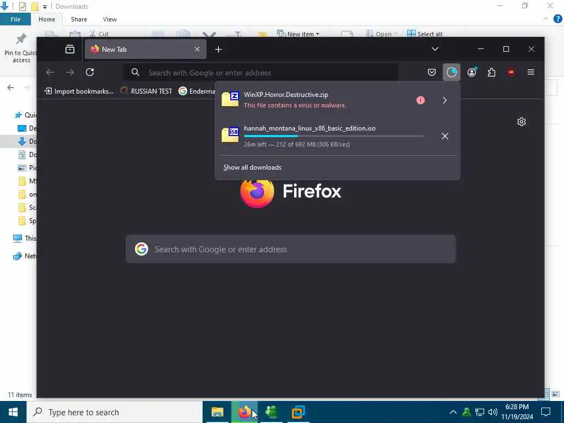This screenshot has height=423, width=564.
Task: Switch to Share ribbon tab in Explorer
Action: point(79,19)
